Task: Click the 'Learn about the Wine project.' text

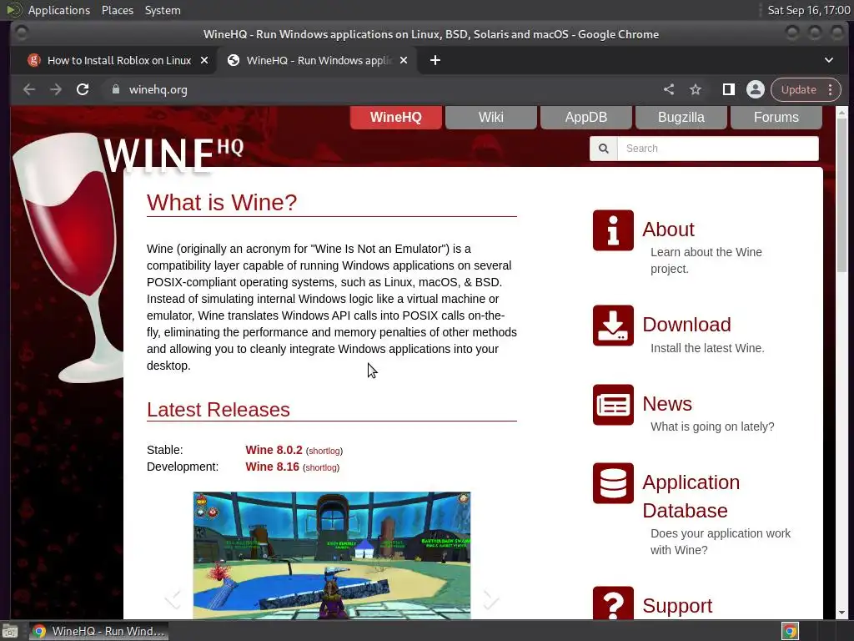Action: coord(706,260)
